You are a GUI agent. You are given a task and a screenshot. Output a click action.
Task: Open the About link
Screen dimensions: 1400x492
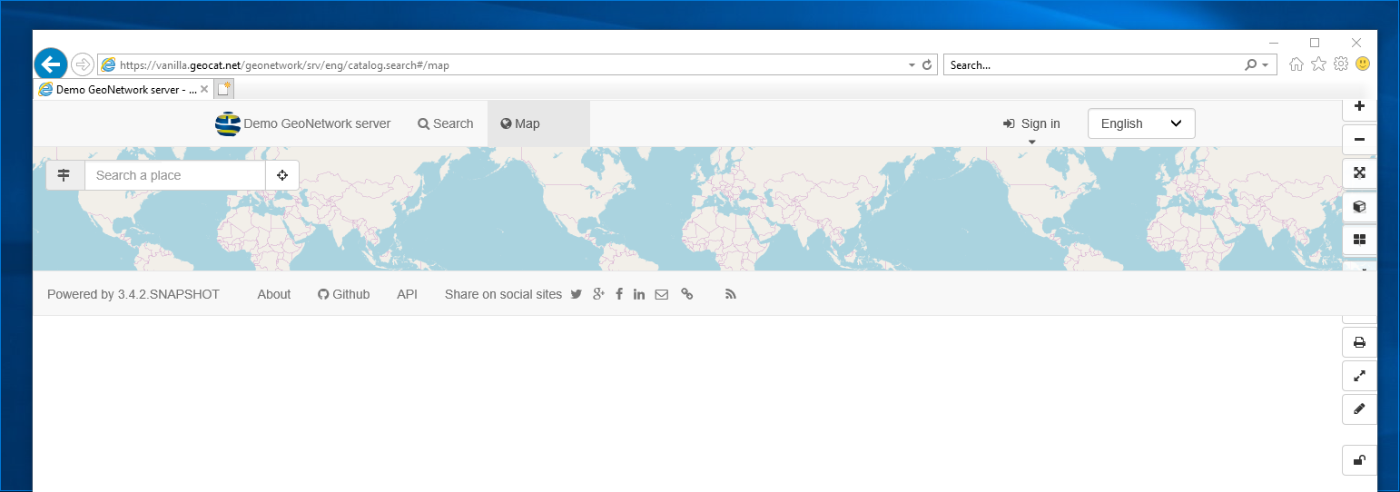tap(274, 294)
